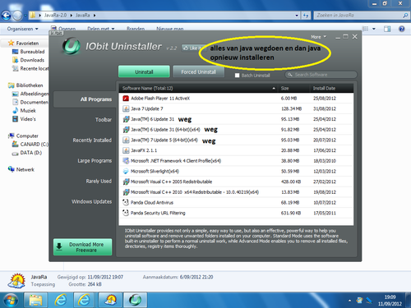This screenshot has width=411, height=308.
Task: Toggle Explorer preview pane icon
Action: (387, 29)
